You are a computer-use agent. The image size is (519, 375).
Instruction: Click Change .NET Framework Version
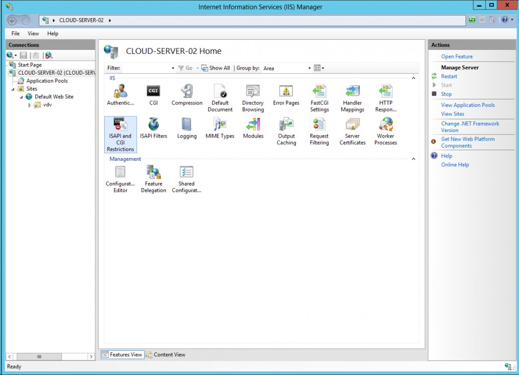pos(470,127)
